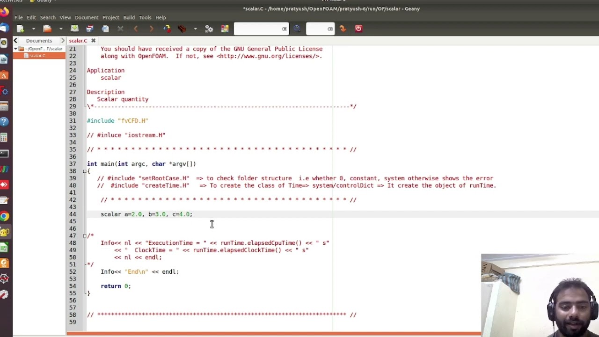Reload the current file from disk icon
599x337 pixels.
click(105, 29)
